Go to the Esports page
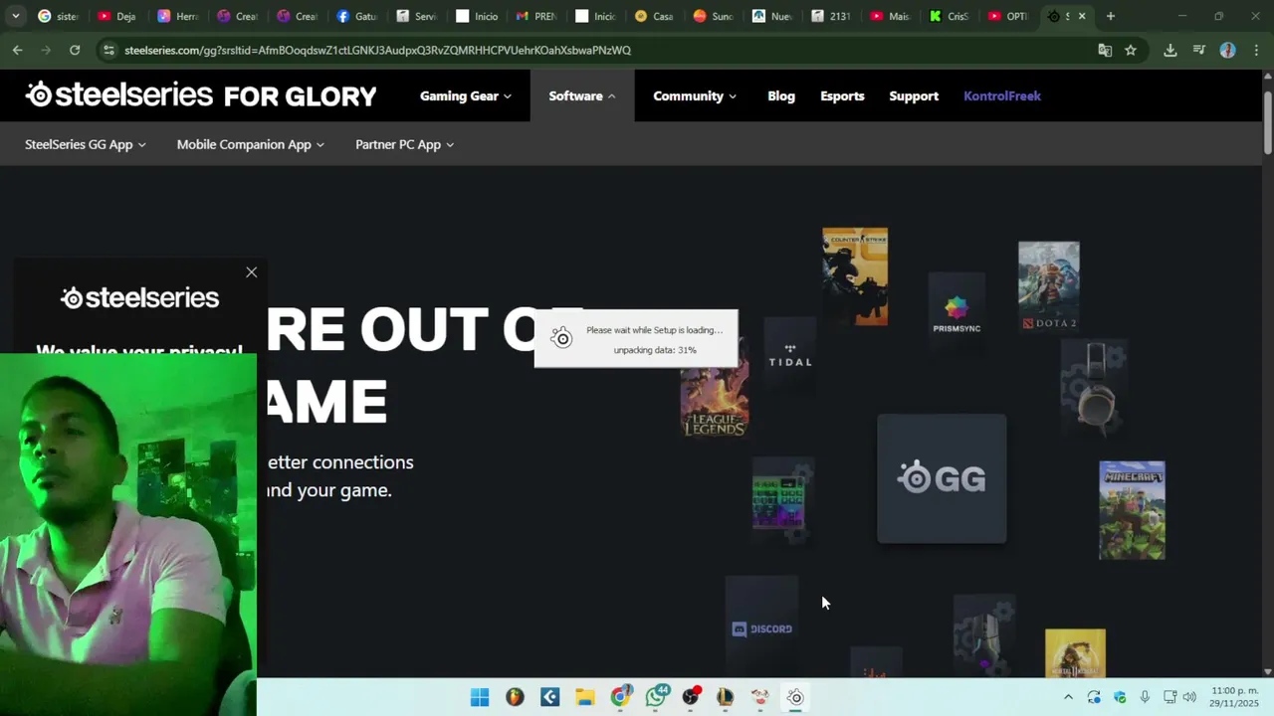This screenshot has width=1274, height=716. point(842,95)
